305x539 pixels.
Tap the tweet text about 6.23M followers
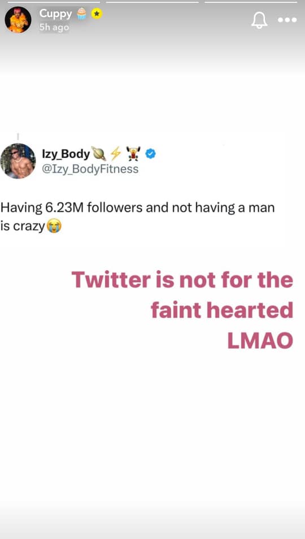click(x=138, y=217)
